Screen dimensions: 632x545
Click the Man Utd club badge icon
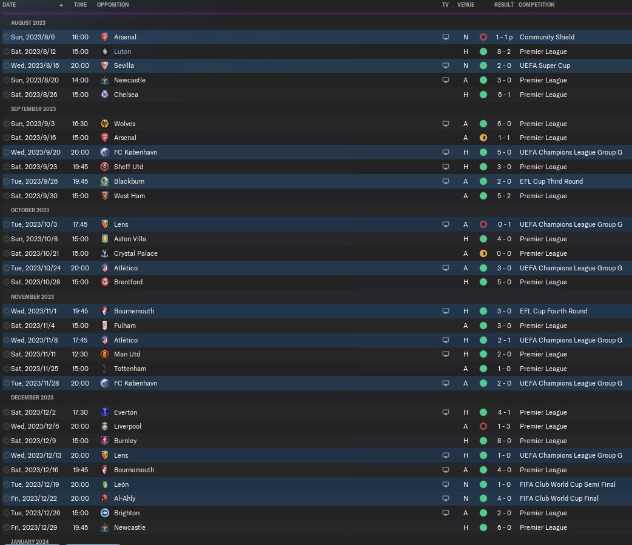104,354
